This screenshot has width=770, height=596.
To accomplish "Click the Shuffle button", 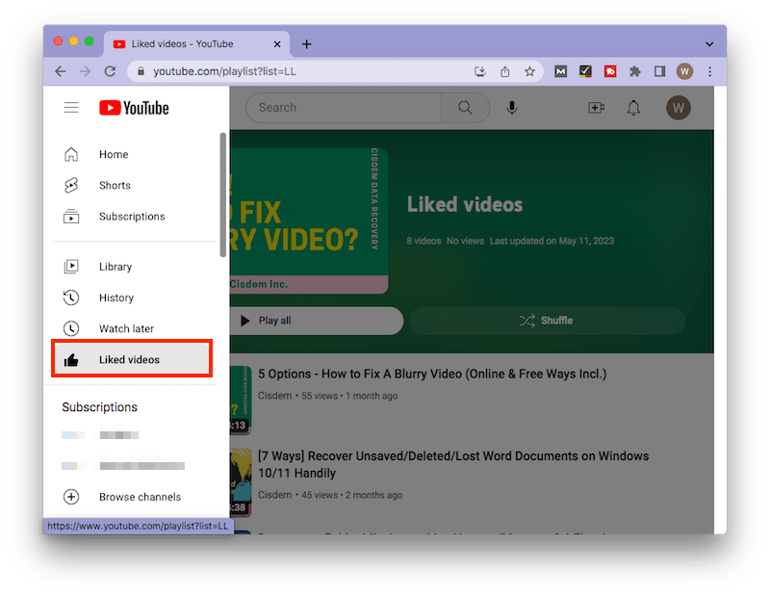I will coord(547,320).
